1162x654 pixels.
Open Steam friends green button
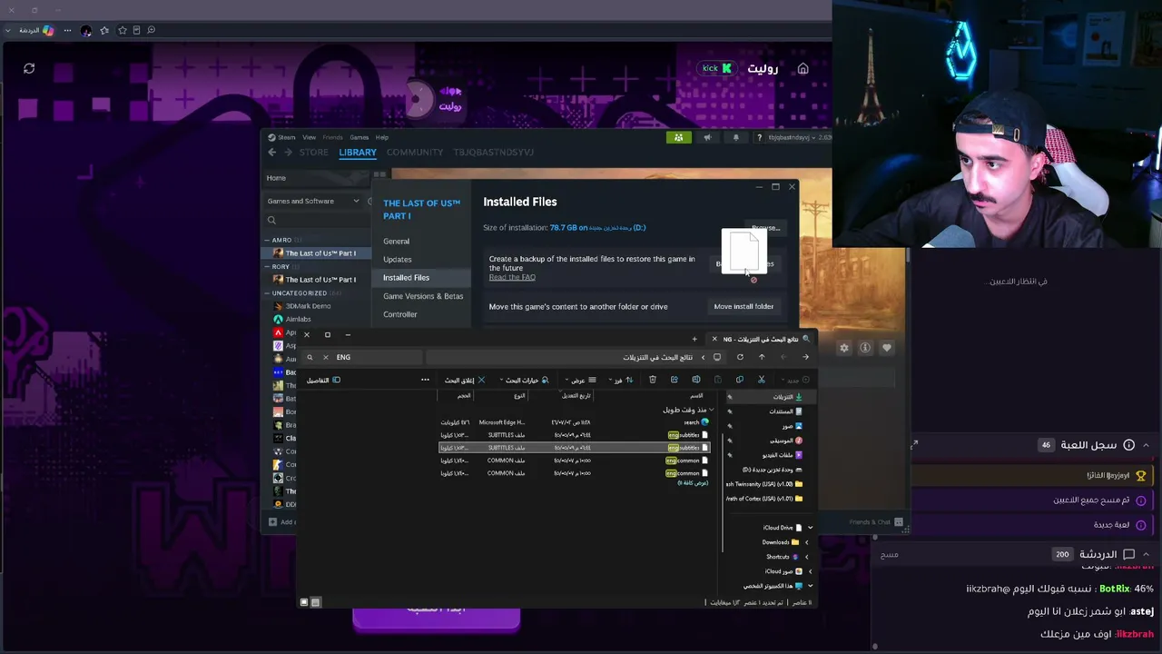coord(678,137)
